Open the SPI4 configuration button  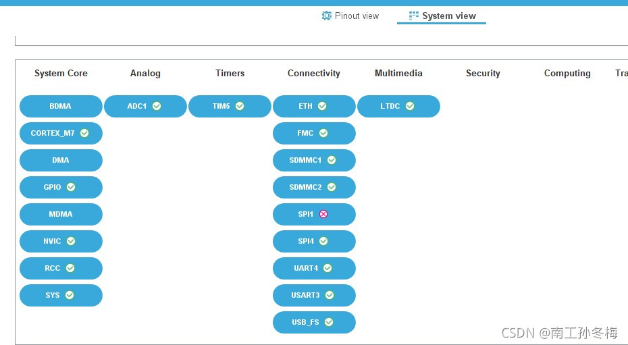tap(314, 241)
